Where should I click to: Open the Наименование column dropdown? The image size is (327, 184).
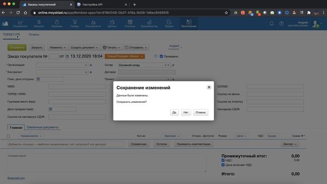(31, 136)
